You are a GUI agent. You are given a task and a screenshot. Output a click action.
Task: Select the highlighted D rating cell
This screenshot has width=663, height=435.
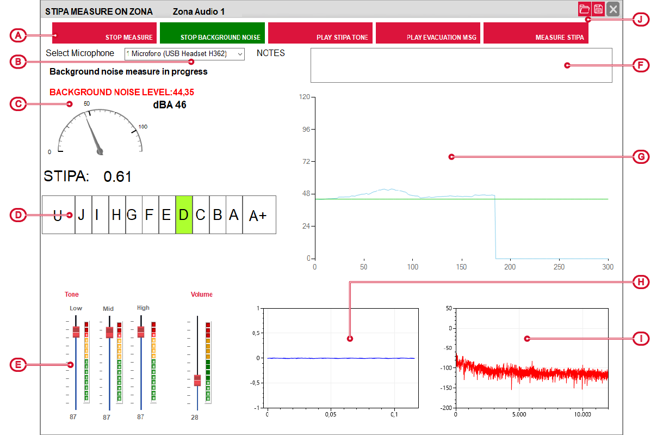[x=184, y=215]
